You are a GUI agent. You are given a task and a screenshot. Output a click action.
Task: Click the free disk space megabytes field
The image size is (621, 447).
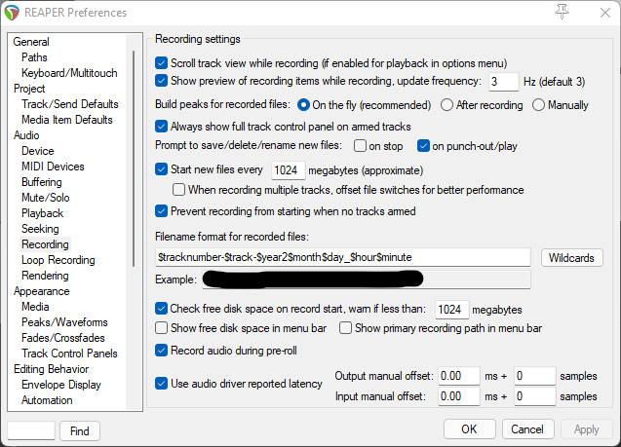452,310
